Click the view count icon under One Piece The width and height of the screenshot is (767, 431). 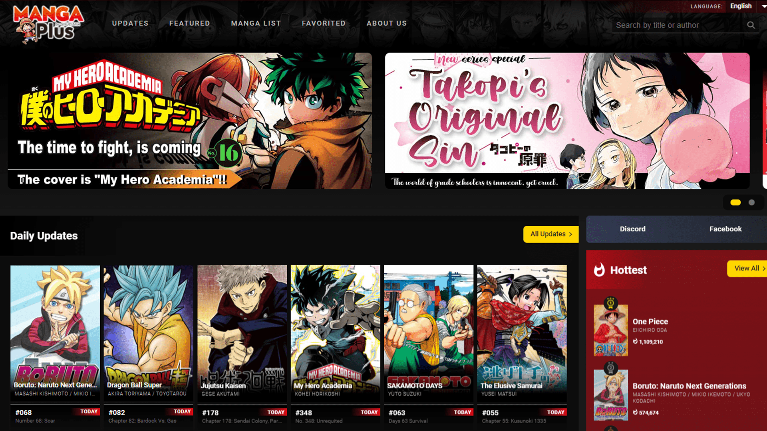click(635, 341)
